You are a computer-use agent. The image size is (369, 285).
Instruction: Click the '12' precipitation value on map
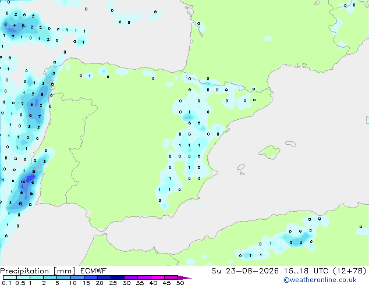coord(20,204)
